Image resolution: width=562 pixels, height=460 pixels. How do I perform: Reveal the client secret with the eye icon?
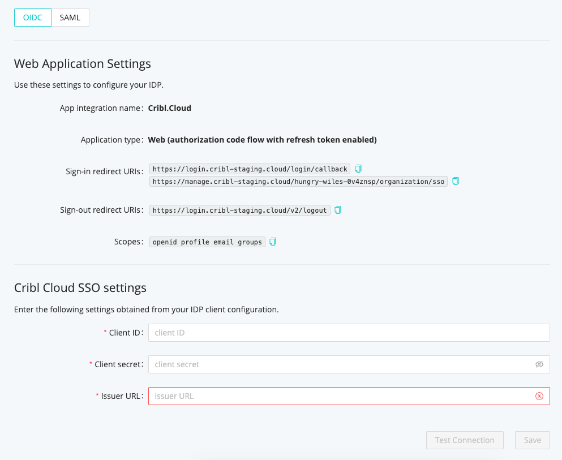pyautogui.click(x=539, y=364)
